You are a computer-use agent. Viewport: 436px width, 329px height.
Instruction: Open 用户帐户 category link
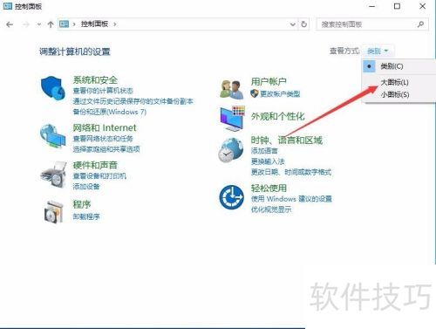coord(269,81)
